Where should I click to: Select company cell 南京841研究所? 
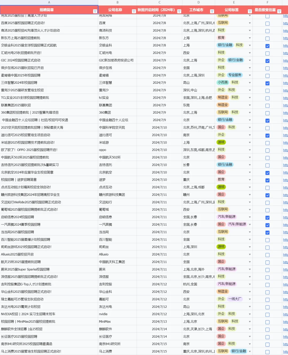117,344
